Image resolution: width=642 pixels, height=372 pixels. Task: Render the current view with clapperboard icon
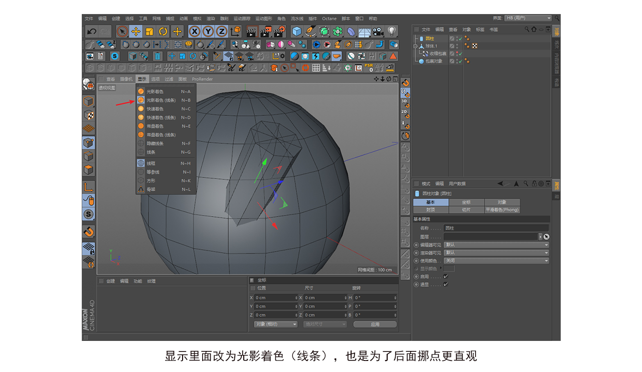[x=252, y=32]
